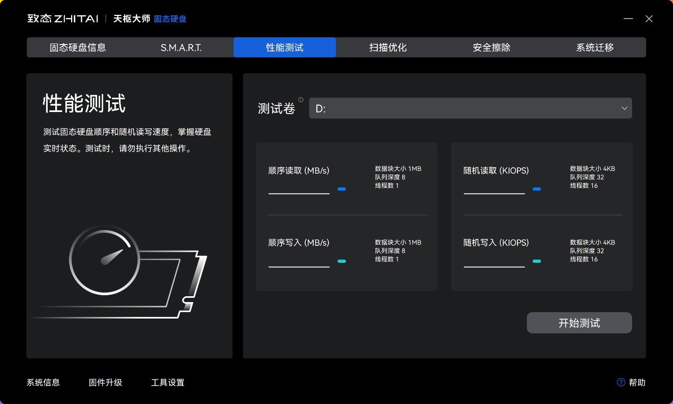The width and height of the screenshot is (673, 404).
Task: Switch to the 固态硬盘信息 tab
Action: [x=78, y=47]
